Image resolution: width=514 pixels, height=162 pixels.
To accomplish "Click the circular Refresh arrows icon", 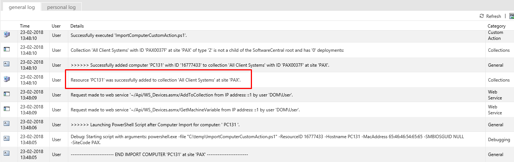I will point(482,16).
